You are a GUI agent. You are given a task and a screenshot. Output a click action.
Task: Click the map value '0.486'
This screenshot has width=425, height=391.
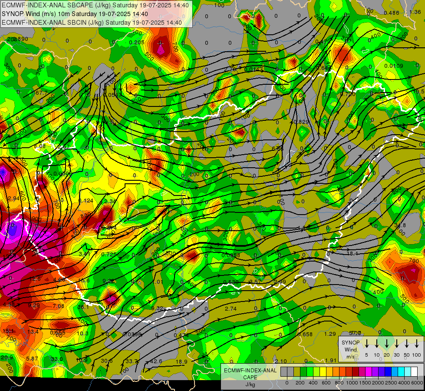click(392, 13)
